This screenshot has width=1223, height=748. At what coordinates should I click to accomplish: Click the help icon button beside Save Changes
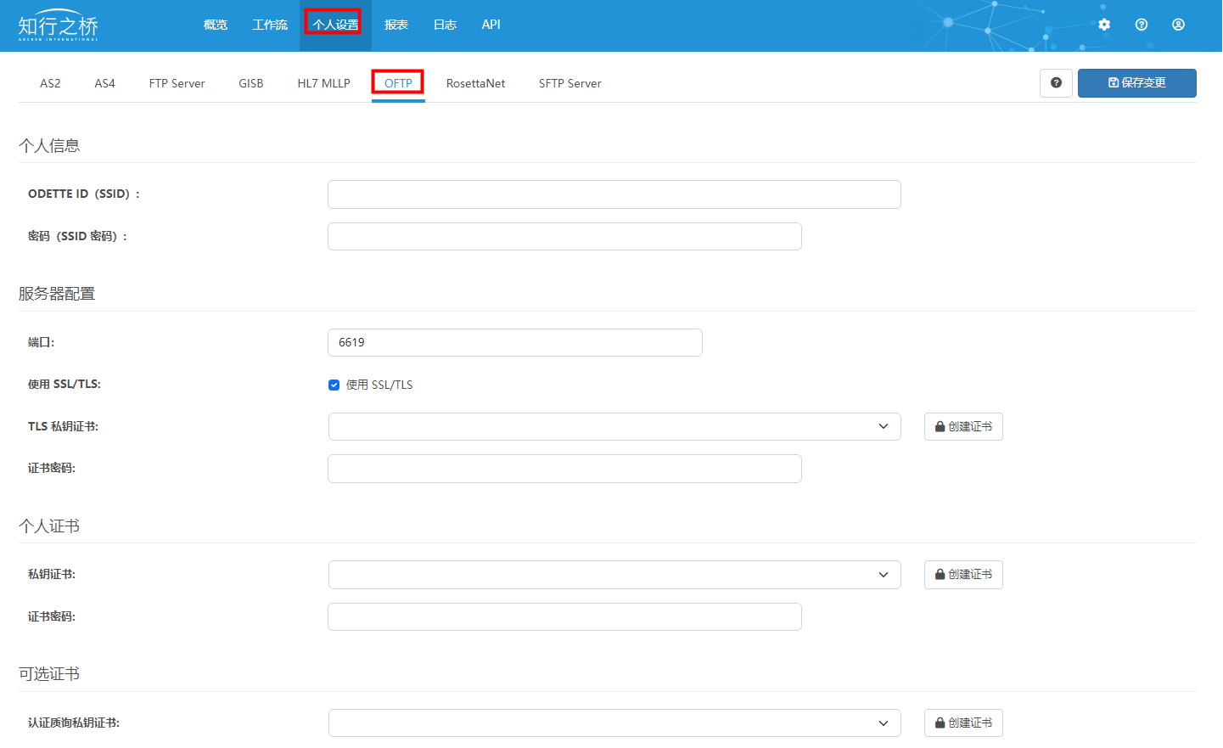pyautogui.click(x=1057, y=83)
